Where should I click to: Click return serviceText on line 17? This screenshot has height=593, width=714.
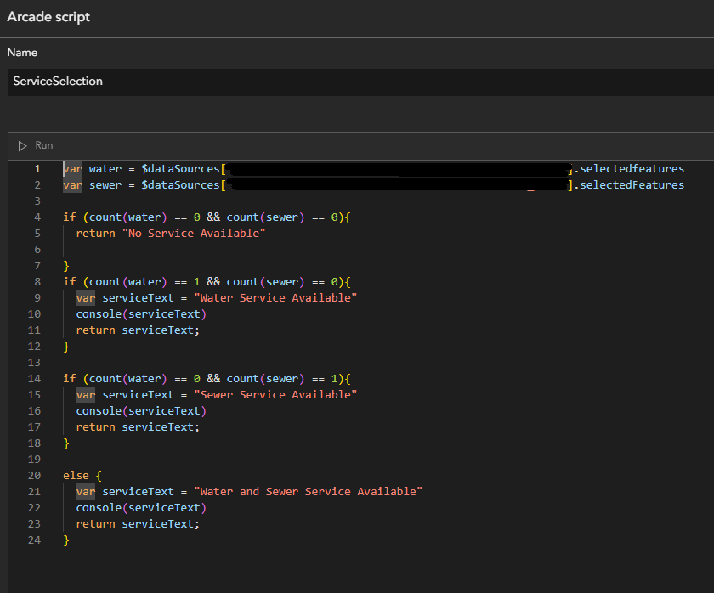(x=138, y=427)
